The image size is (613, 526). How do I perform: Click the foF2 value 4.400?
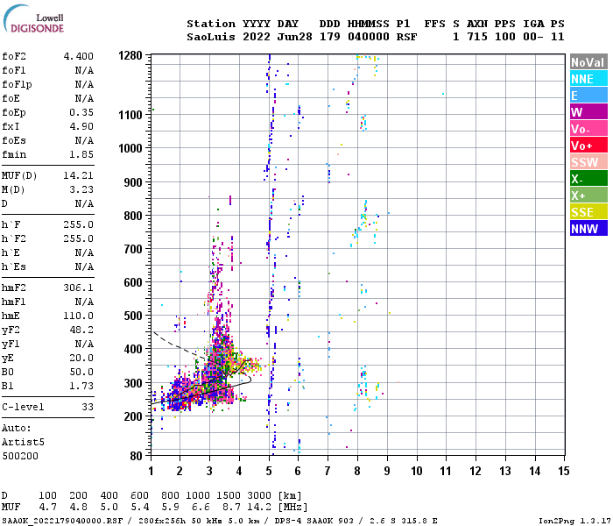(79, 56)
